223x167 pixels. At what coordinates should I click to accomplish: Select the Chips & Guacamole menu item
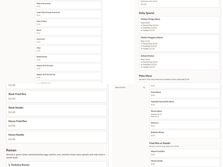tap(68, 5)
